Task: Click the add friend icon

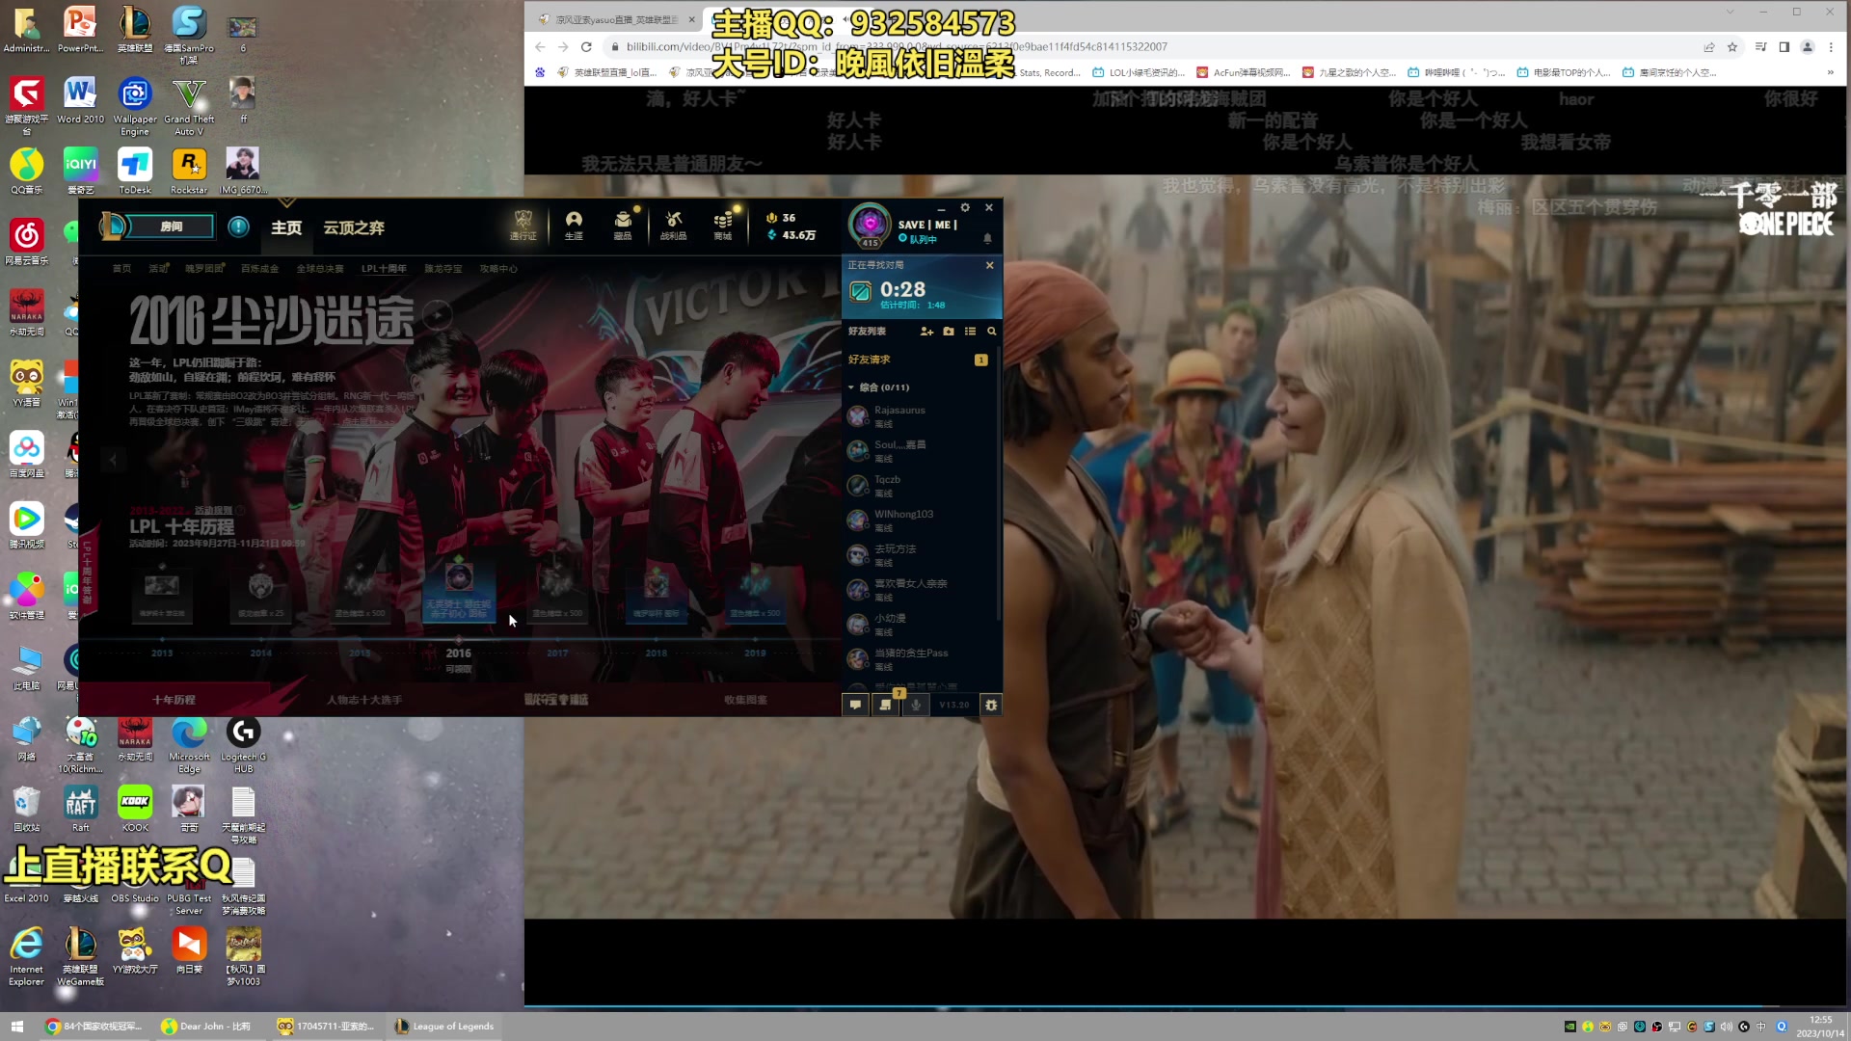Action: 926,332
